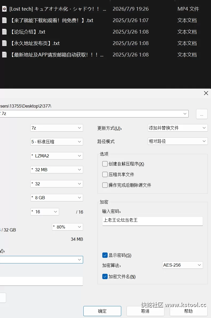211x318 pixels.
Task: Open the 8 GB solid block dropdown
Action: [x=57, y=198]
